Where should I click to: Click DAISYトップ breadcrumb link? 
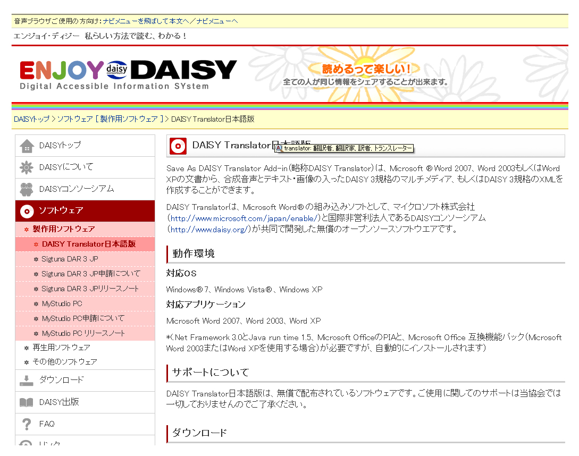(31, 119)
